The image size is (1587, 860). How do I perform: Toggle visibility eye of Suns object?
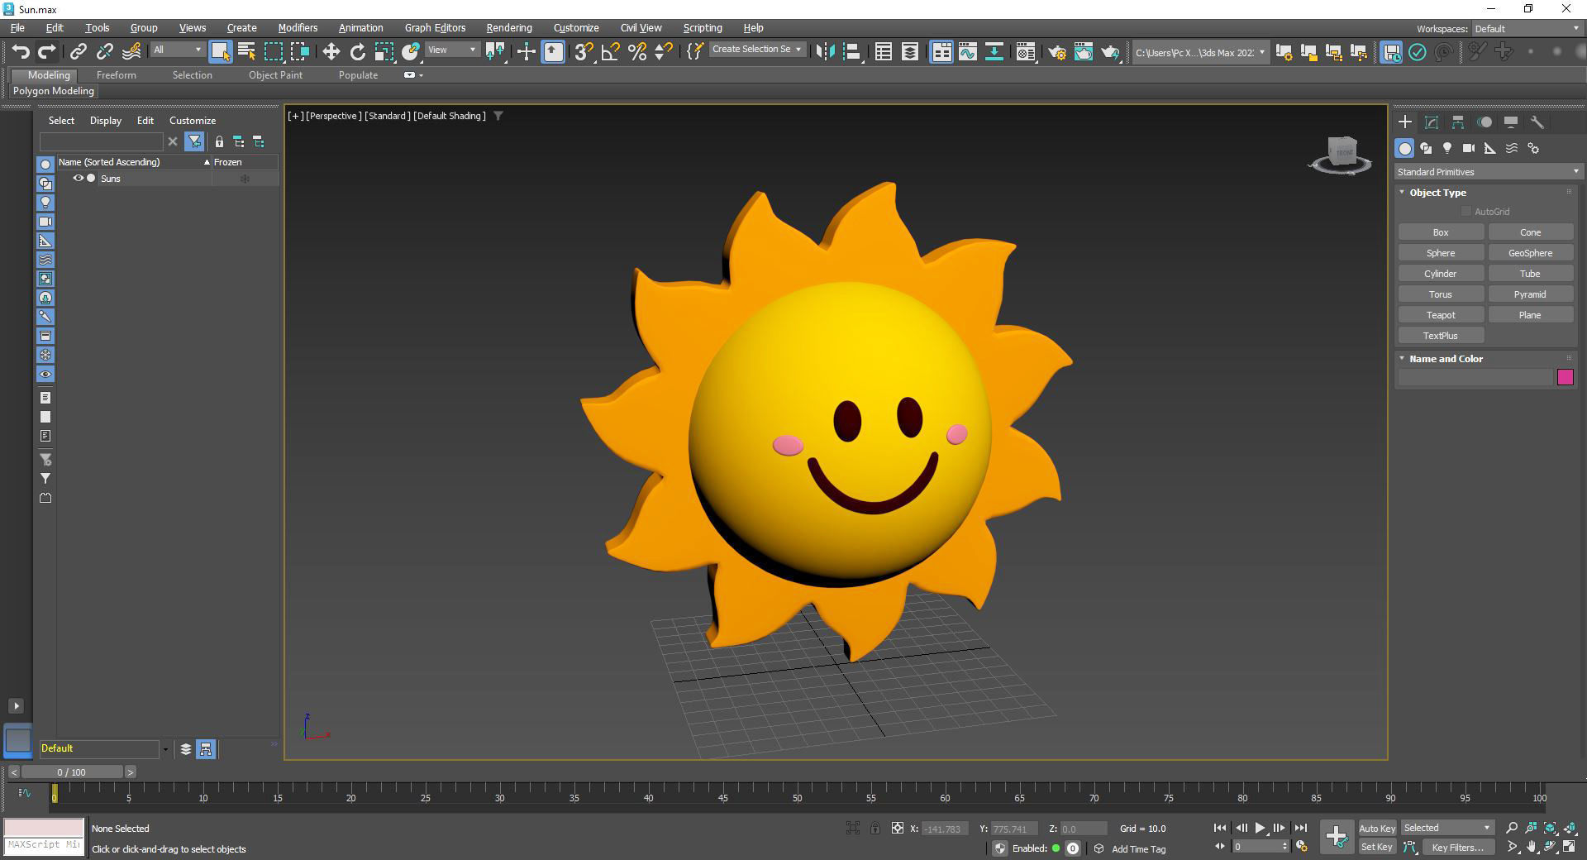[x=79, y=179]
